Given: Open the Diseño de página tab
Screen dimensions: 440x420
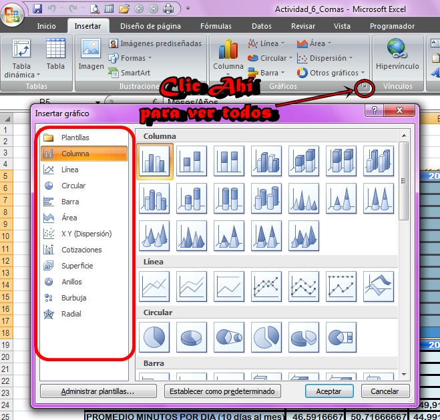Looking at the screenshot, I should pos(150,26).
